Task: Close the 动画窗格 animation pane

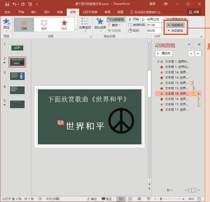Action: pos(199,44)
